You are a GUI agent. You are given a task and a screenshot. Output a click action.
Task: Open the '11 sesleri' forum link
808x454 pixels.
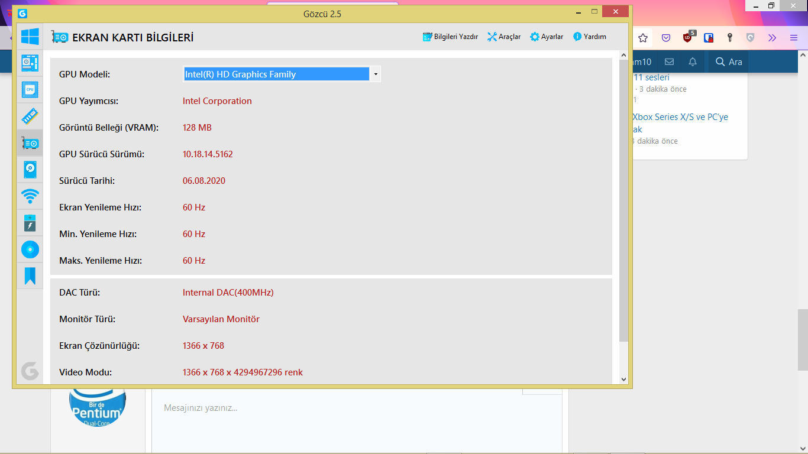(651, 77)
